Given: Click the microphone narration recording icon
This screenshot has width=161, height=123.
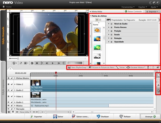Looking at the screenshot, I should tap(148, 67).
